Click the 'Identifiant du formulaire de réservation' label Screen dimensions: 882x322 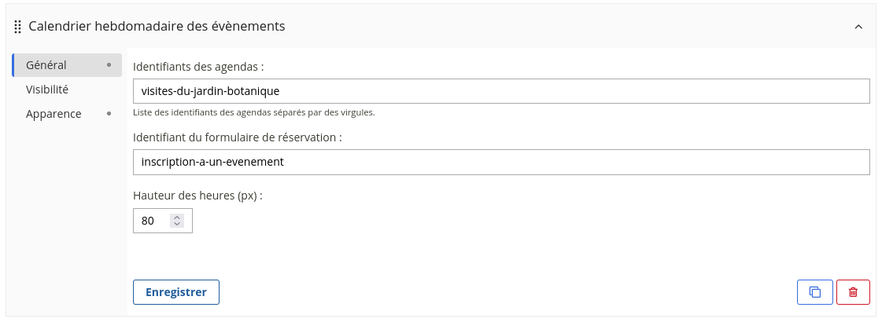pyautogui.click(x=238, y=137)
